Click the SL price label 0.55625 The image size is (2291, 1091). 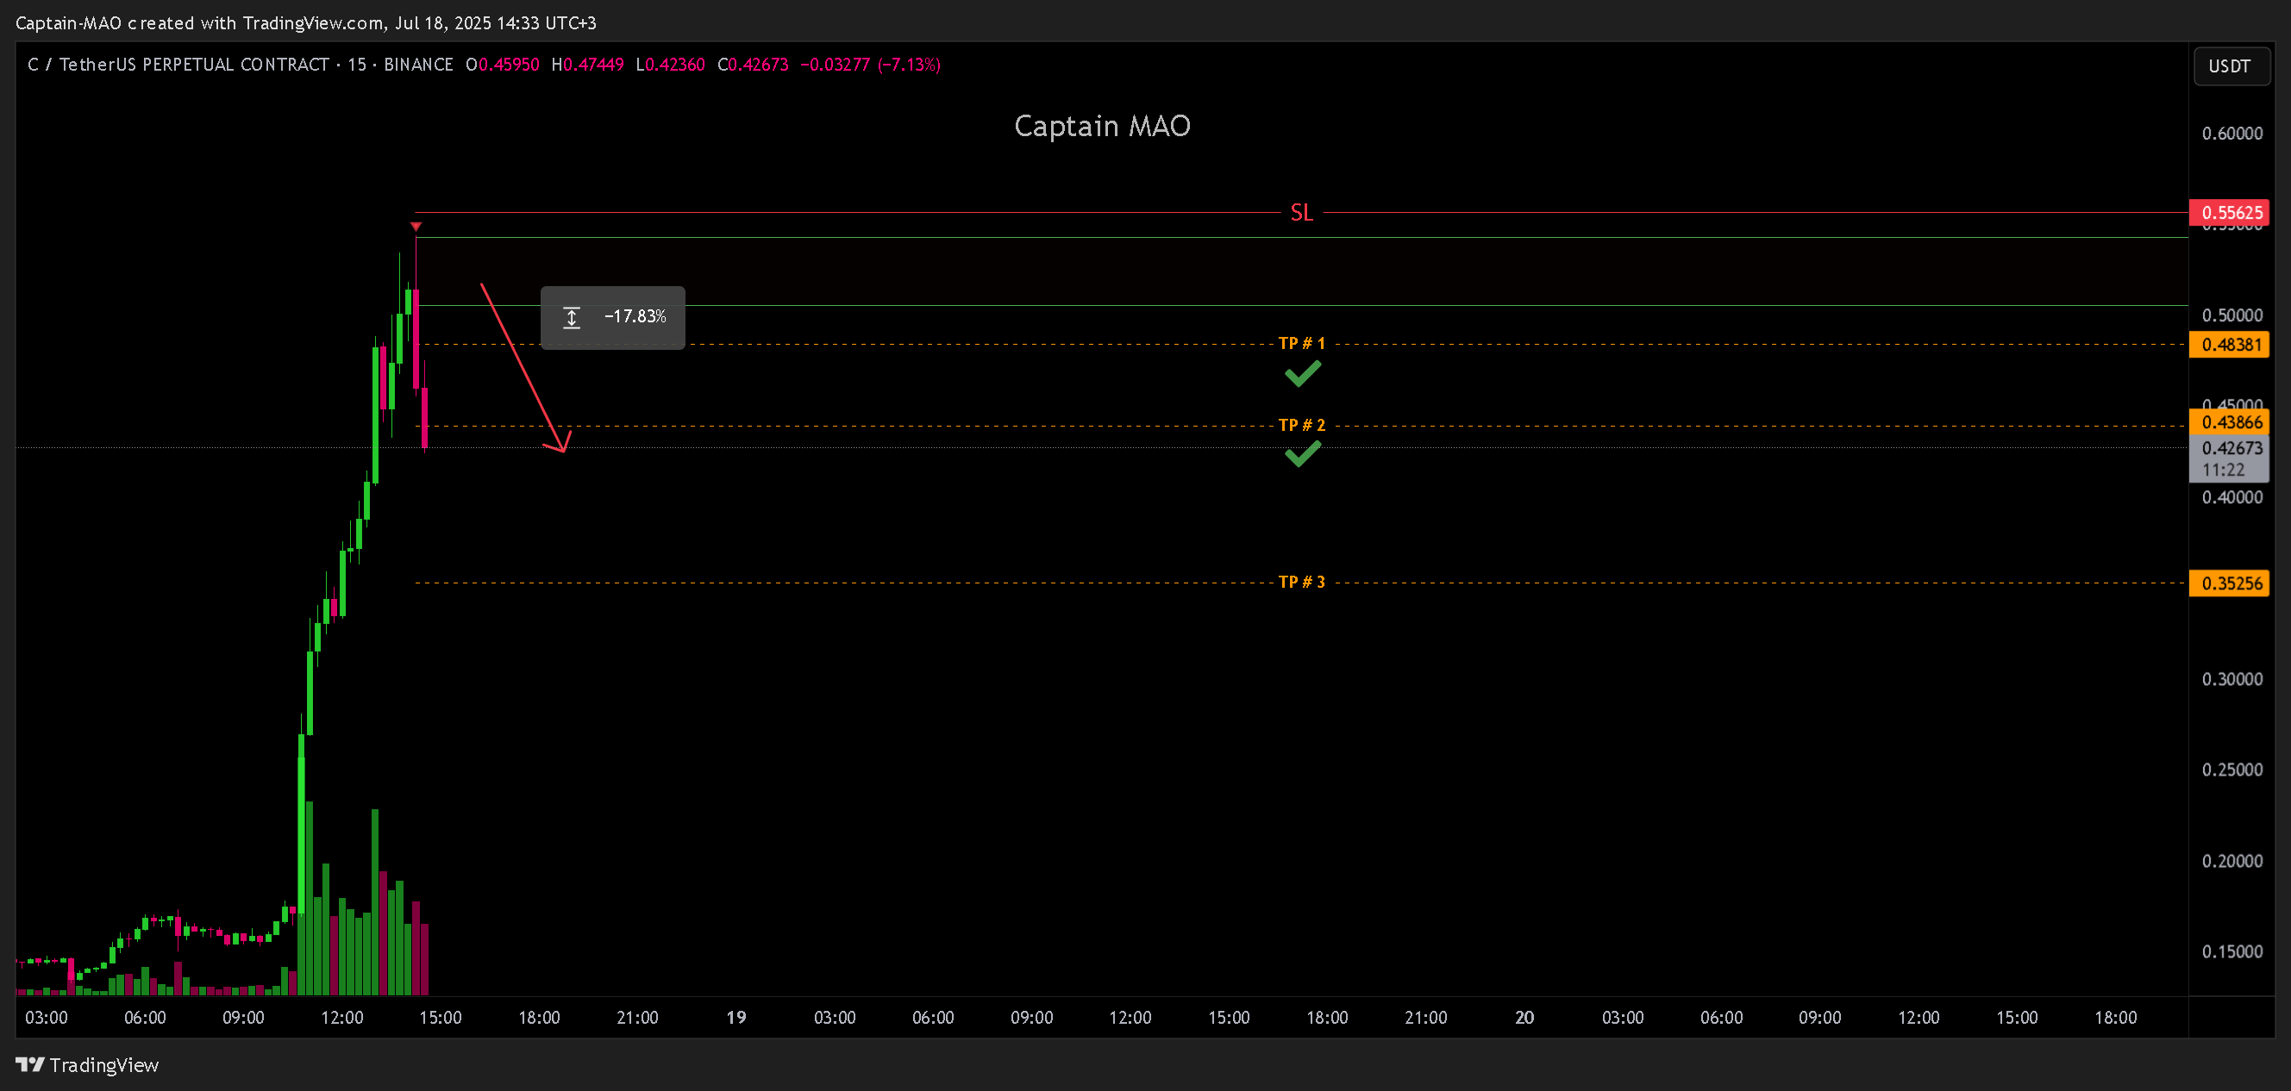click(x=2229, y=213)
